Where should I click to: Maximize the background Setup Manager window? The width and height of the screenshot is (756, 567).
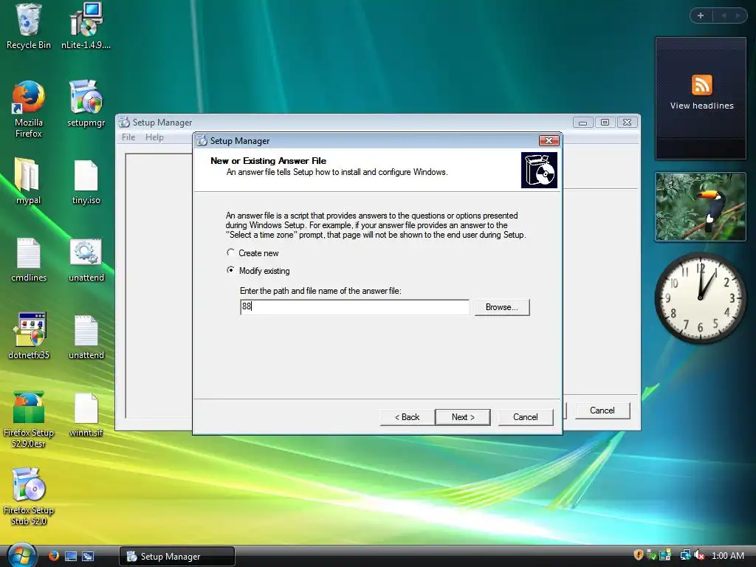click(x=605, y=123)
